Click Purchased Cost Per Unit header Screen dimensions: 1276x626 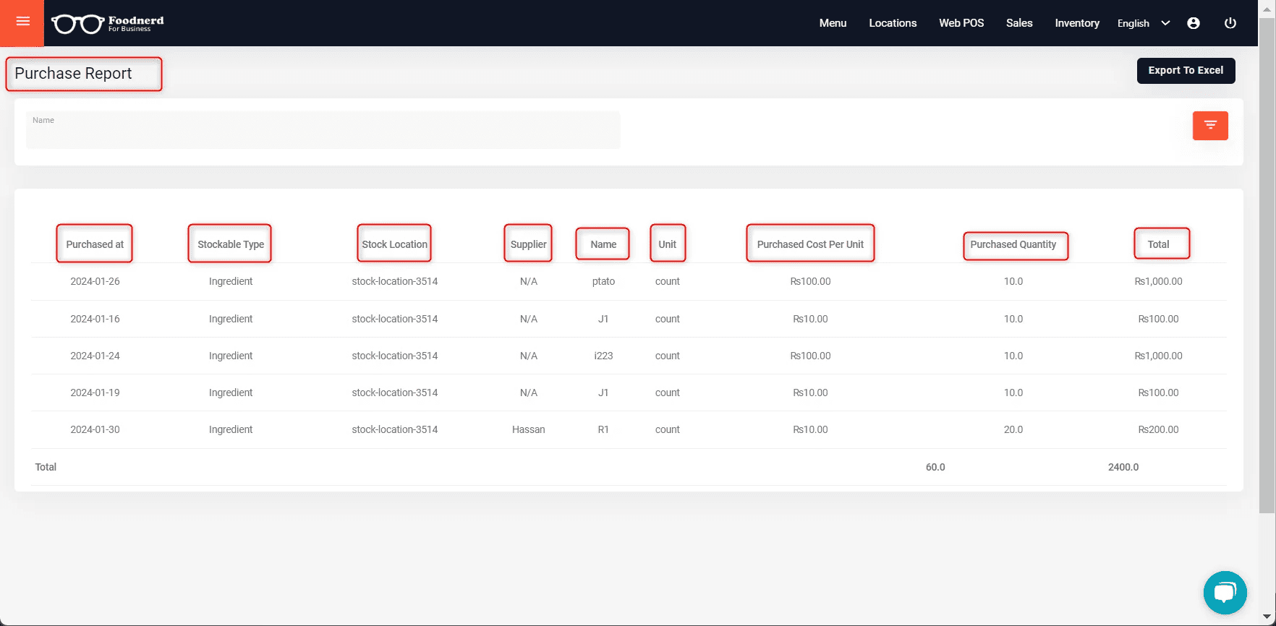click(x=810, y=244)
